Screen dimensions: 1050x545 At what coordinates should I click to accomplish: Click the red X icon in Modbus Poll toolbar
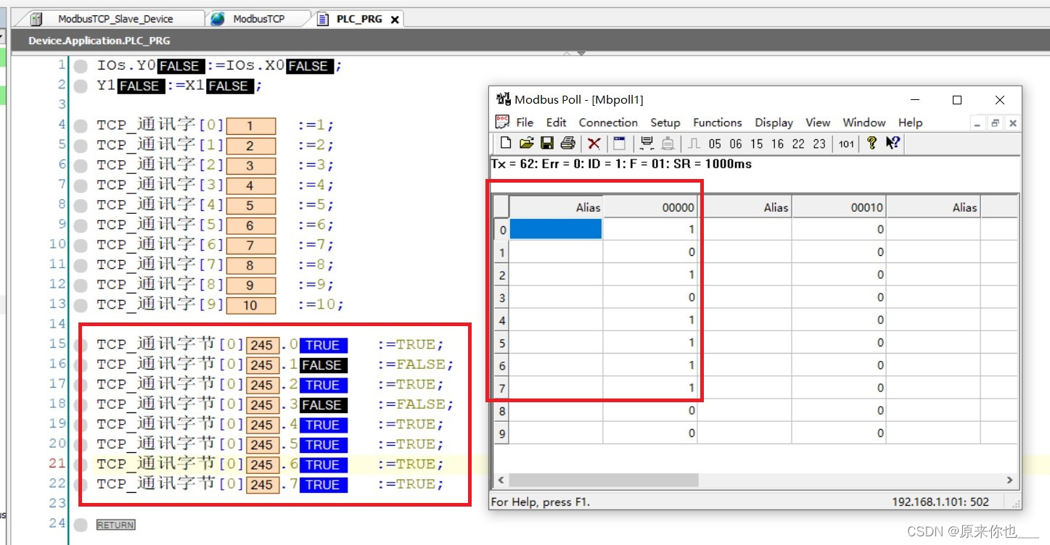594,143
